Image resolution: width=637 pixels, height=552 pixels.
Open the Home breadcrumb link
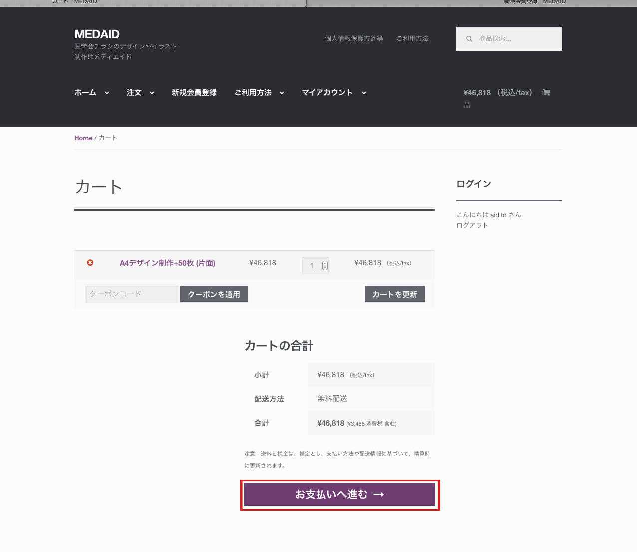pyautogui.click(x=83, y=138)
